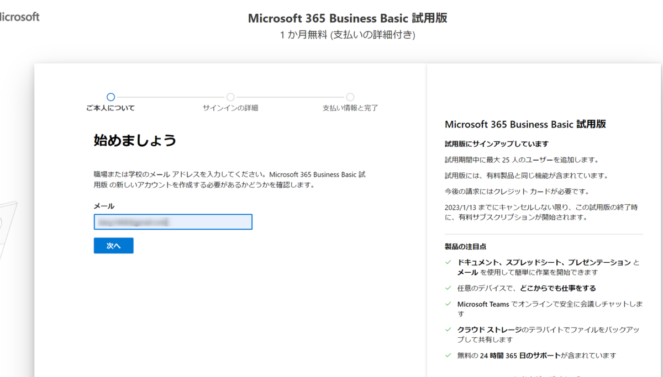Image resolution: width=663 pixels, height=377 pixels.
Task: Select the ご本人について step label
Action: click(110, 108)
